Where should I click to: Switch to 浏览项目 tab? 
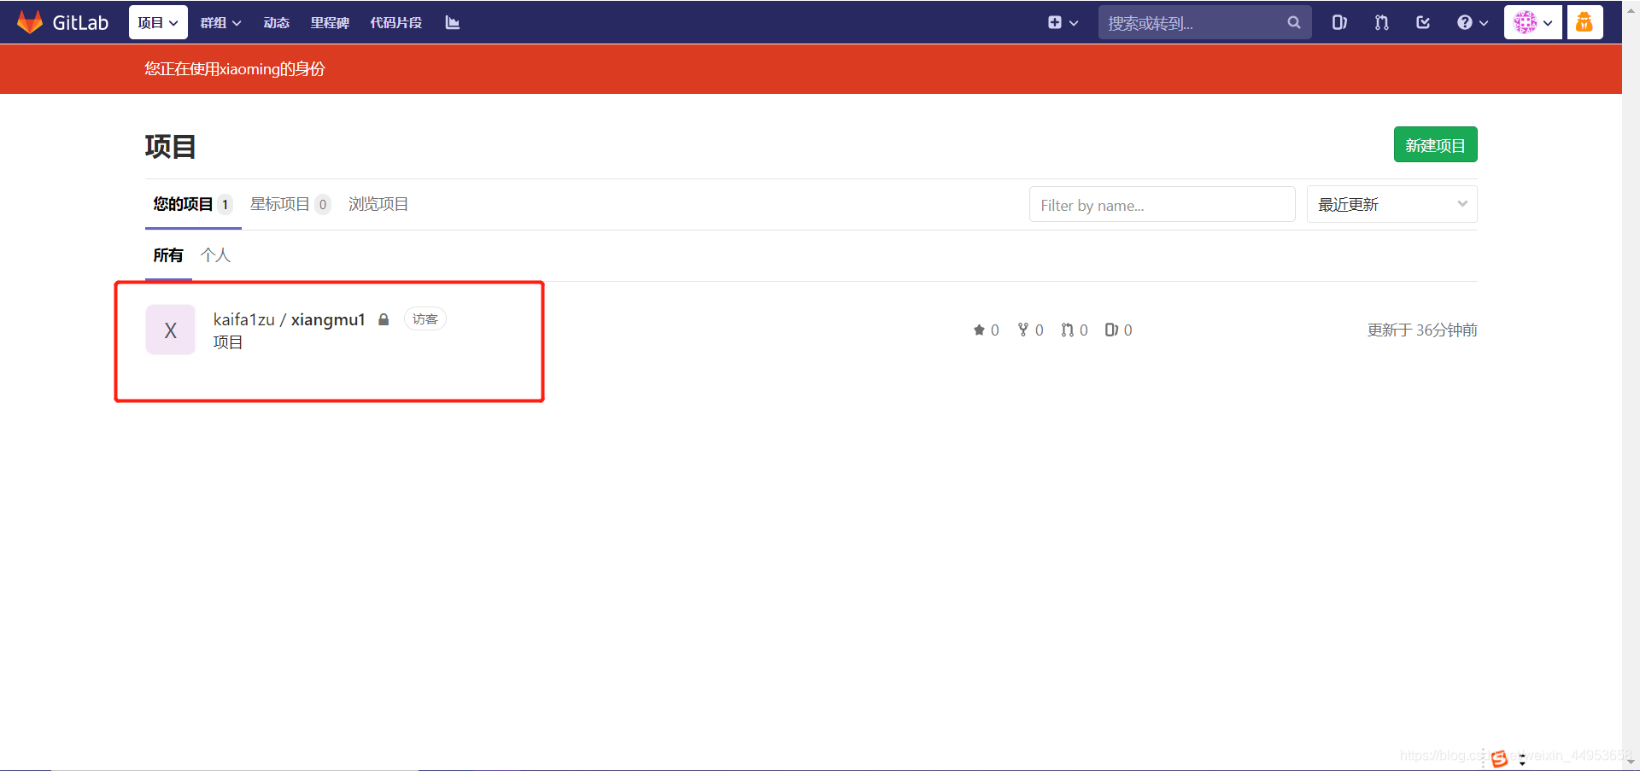click(378, 204)
